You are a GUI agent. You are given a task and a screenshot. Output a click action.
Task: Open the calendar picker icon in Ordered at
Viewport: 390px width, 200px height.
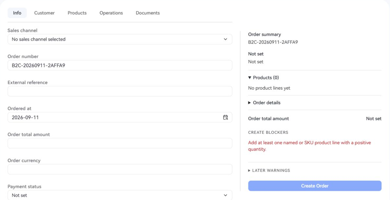click(225, 117)
